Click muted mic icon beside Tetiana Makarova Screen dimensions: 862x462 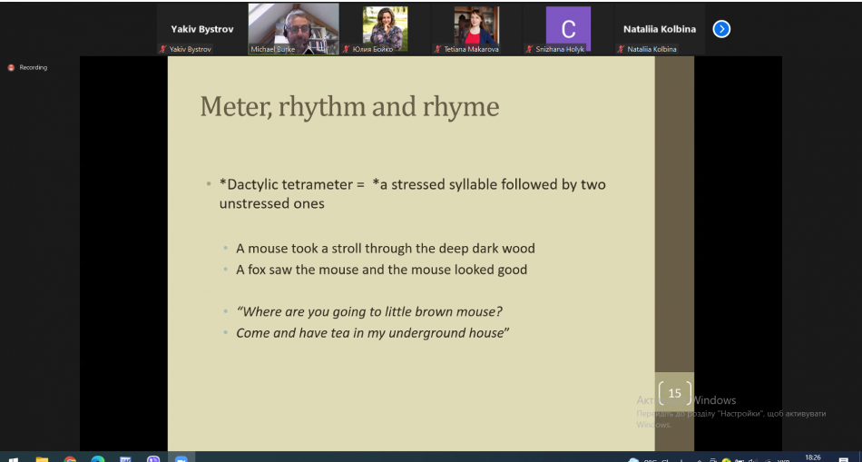(437, 49)
